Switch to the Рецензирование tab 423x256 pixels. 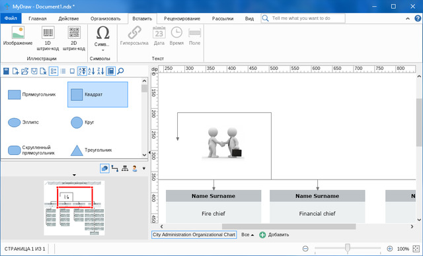pos(182,18)
